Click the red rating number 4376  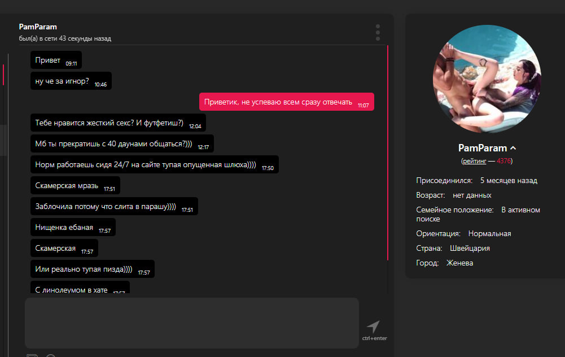(x=504, y=161)
